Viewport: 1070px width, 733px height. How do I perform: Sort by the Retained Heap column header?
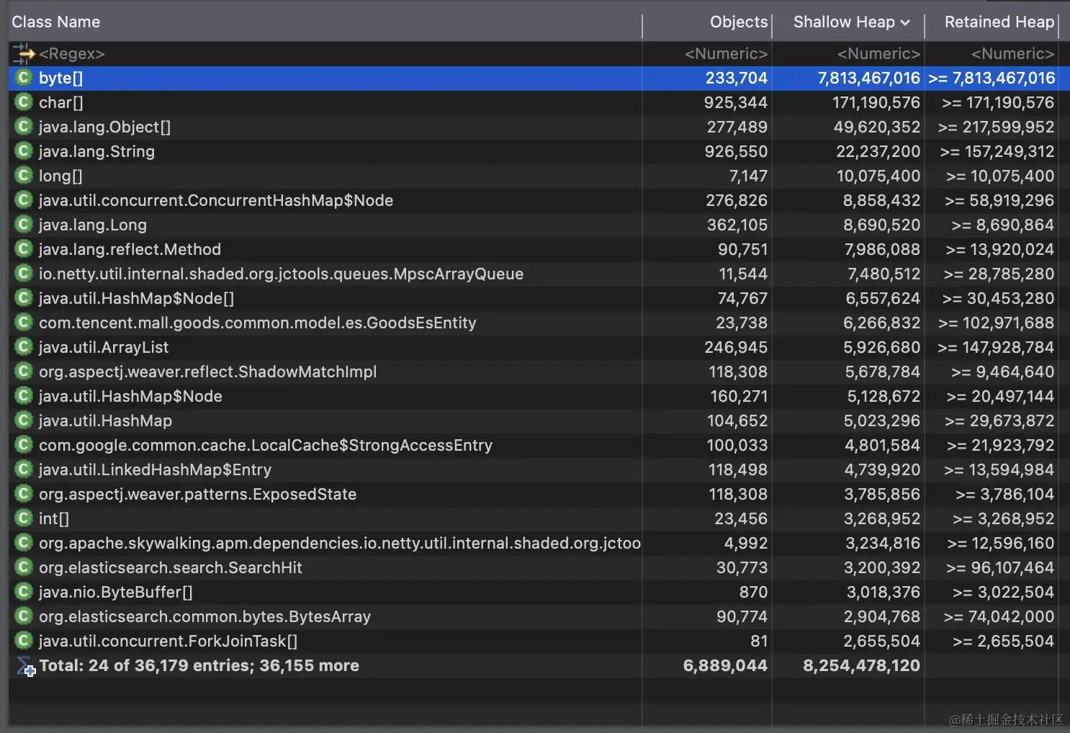click(999, 22)
